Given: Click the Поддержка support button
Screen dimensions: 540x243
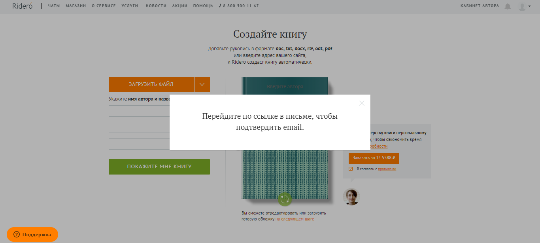Looking at the screenshot, I should [32, 234].
